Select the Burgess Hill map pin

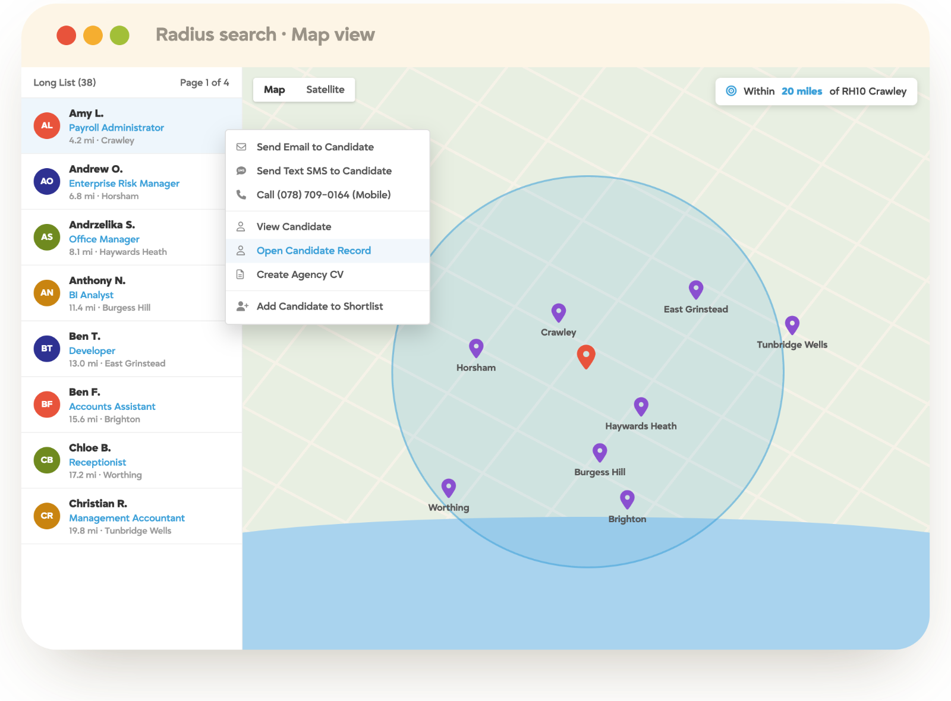click(600, 453)
